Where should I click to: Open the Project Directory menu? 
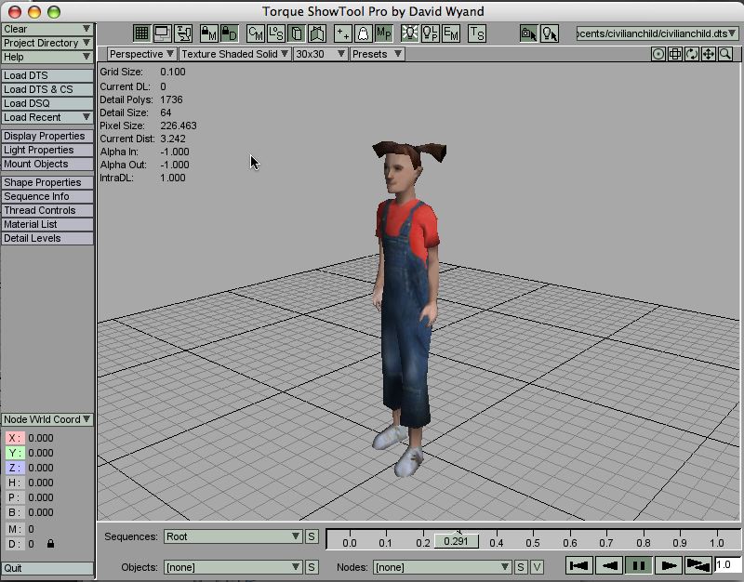click(x=46, y=43)
